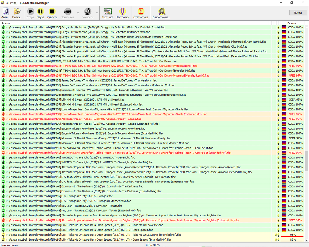Open the add files toolbar button
309x247 pixels.
[6, 13]
